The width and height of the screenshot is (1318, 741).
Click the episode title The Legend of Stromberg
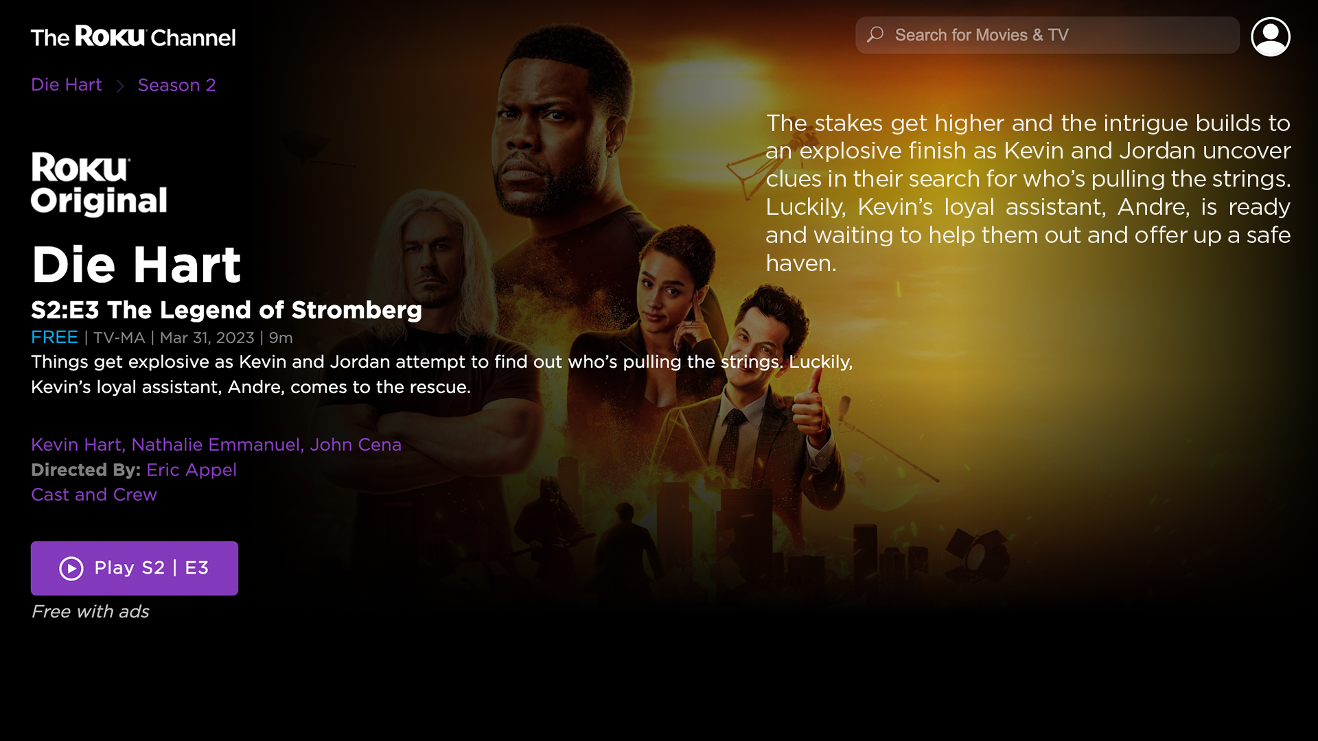(x=264, y=310)
